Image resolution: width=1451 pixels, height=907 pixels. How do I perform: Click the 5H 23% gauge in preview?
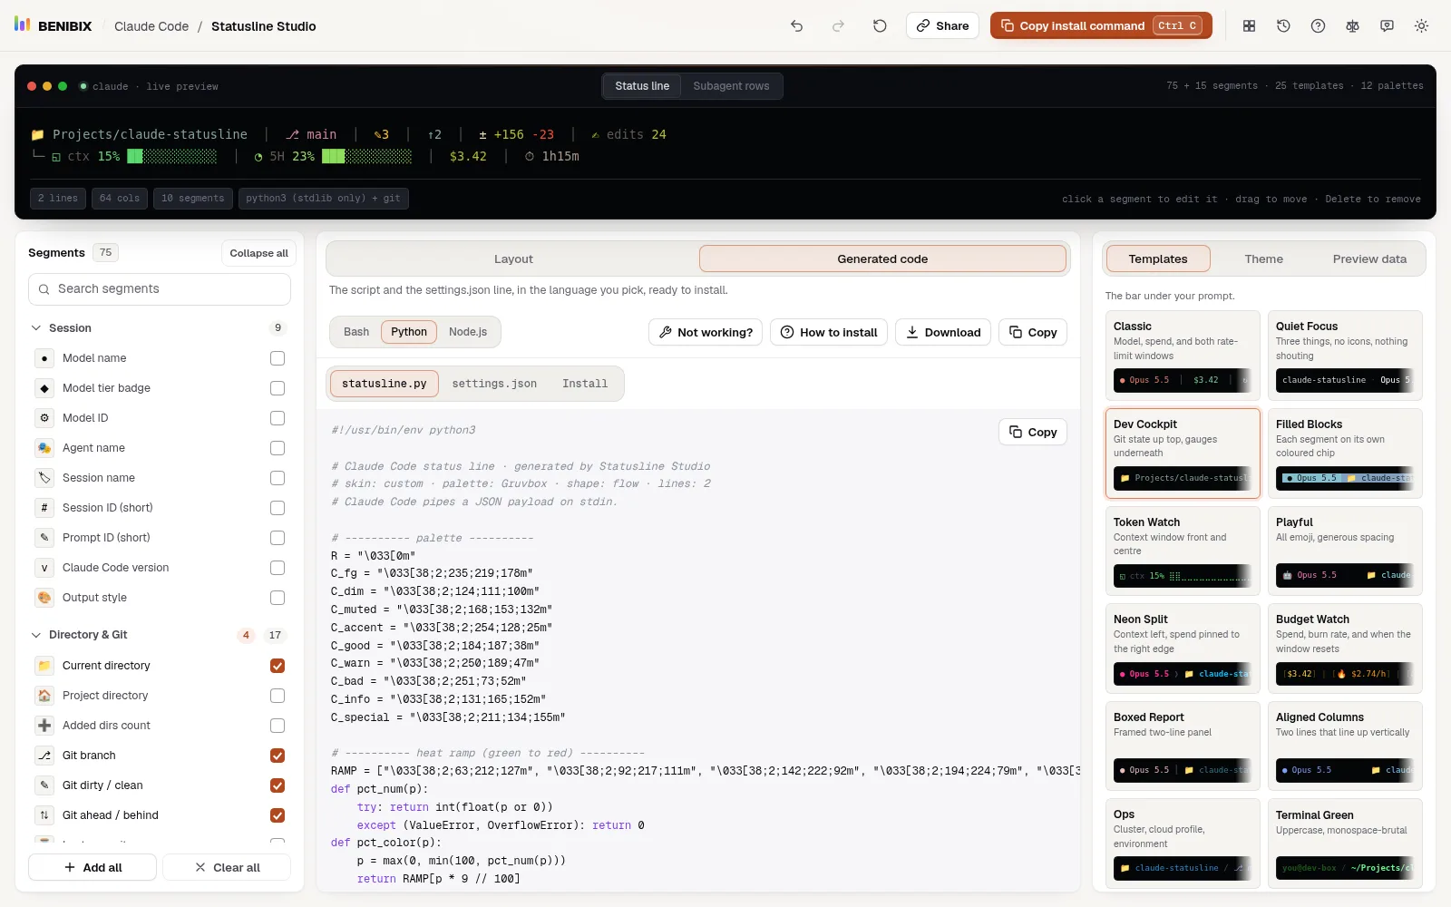click(333, 156)
